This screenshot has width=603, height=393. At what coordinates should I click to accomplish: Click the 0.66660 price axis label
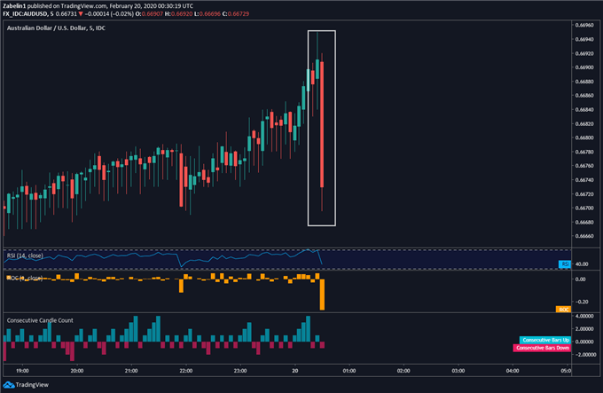[584, 236]
